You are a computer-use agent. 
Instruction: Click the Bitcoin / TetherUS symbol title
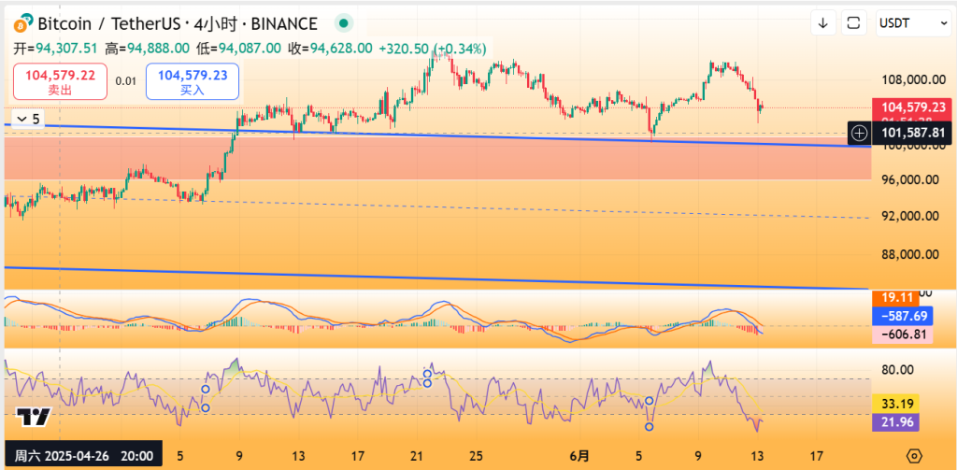[100, 23]
